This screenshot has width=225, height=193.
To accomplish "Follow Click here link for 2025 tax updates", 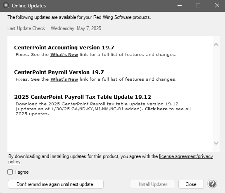I will 156,109.
